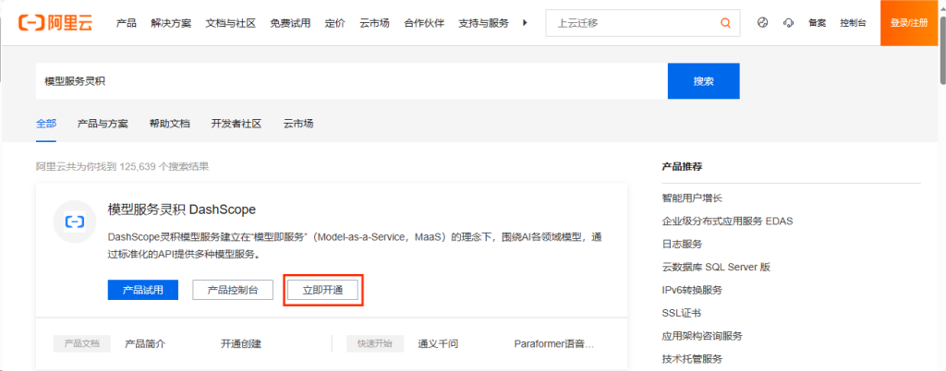Viewport: 946px width, 371px height.
Task: Click the 立即开通 button
Action: tap(322, 290)
